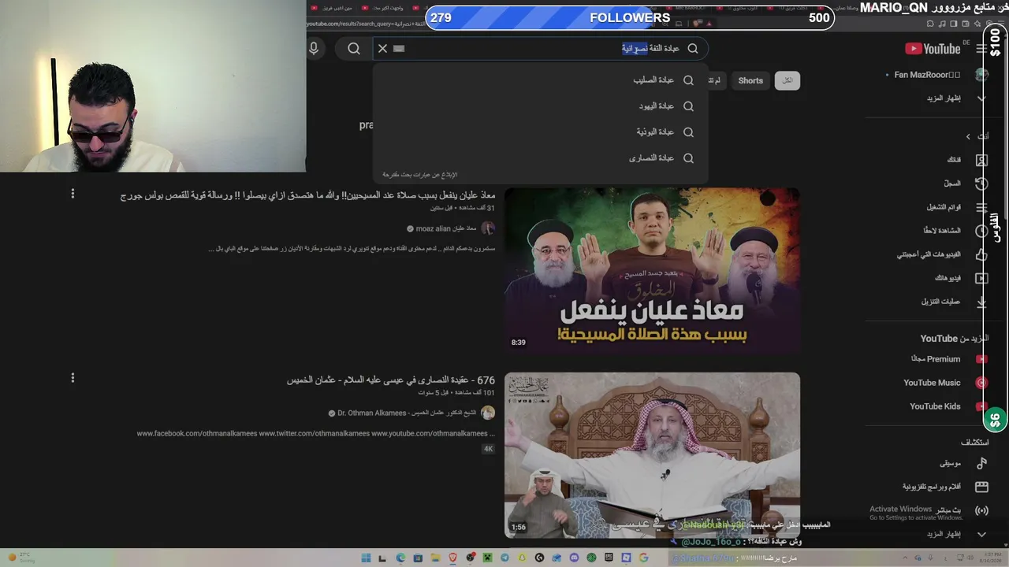Open the YouTube logo home link
This screenshot has width=1009, height=567.
click(933, 49)
